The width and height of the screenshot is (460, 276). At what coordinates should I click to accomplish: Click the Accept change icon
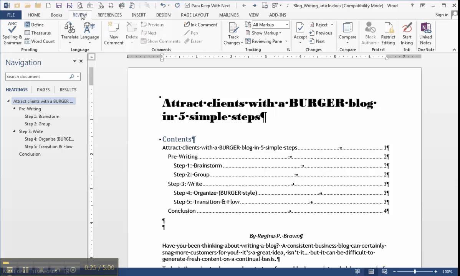300,28
